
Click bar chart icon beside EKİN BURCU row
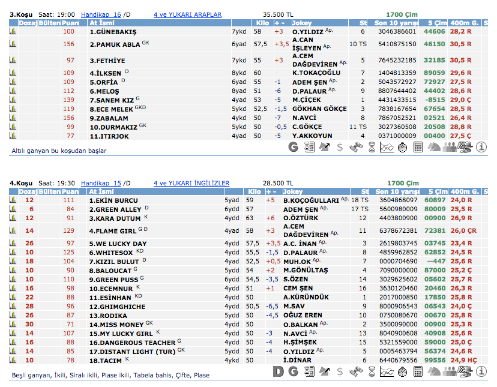click(13, 200)
